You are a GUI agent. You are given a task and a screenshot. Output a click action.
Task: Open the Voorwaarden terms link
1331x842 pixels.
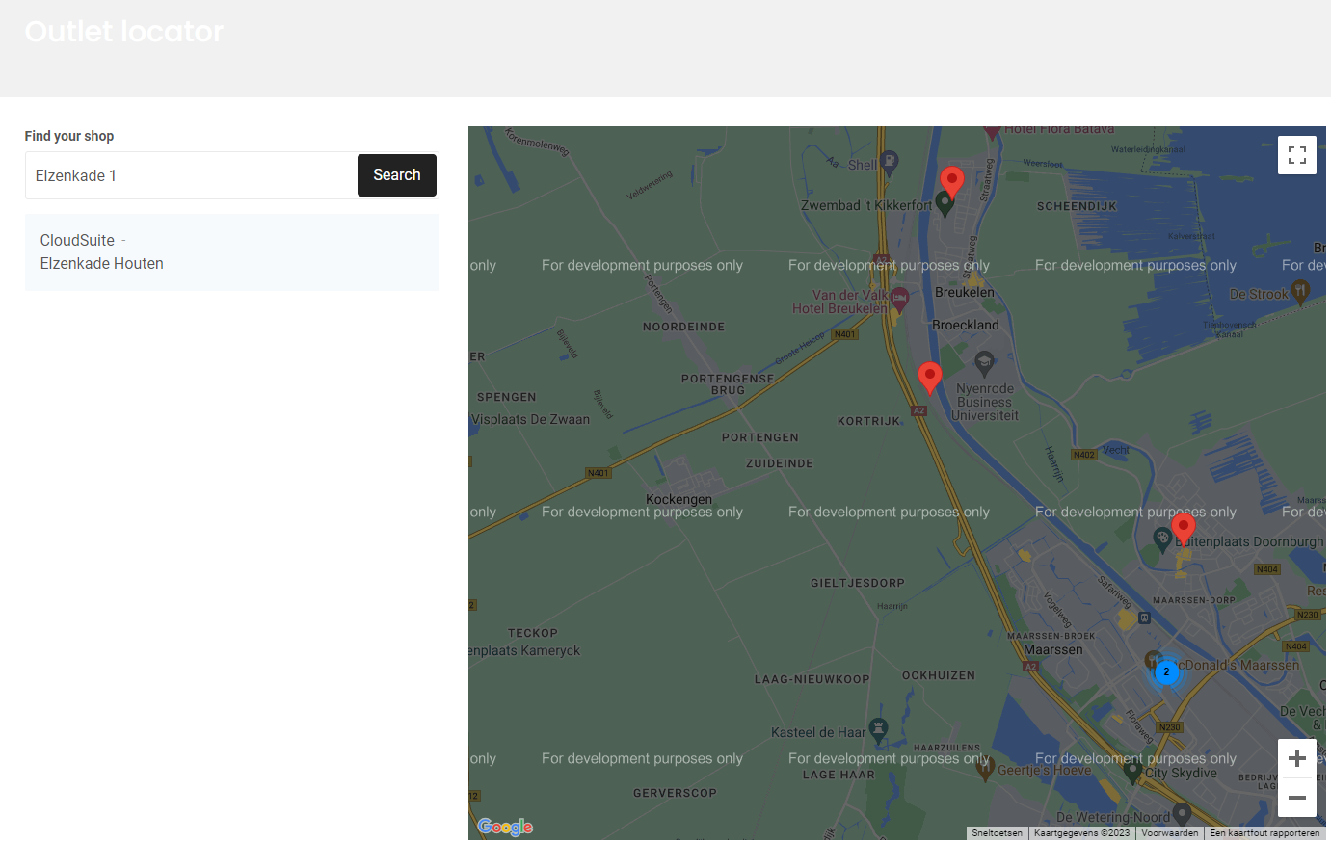point(1169,833)
